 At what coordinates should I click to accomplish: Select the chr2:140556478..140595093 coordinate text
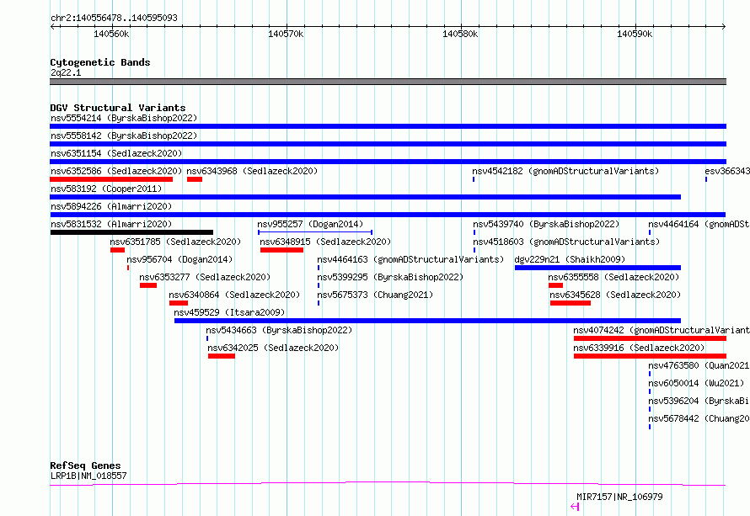coord(114,18)
